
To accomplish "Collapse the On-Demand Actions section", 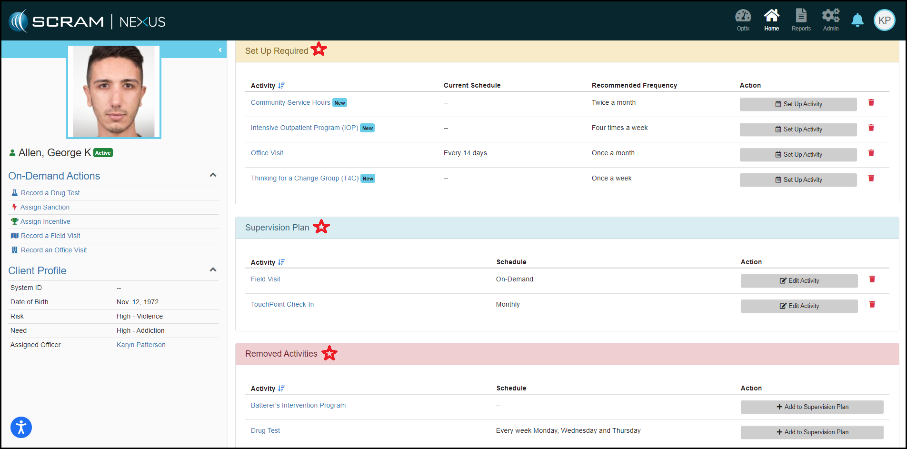I will point(213,175).
